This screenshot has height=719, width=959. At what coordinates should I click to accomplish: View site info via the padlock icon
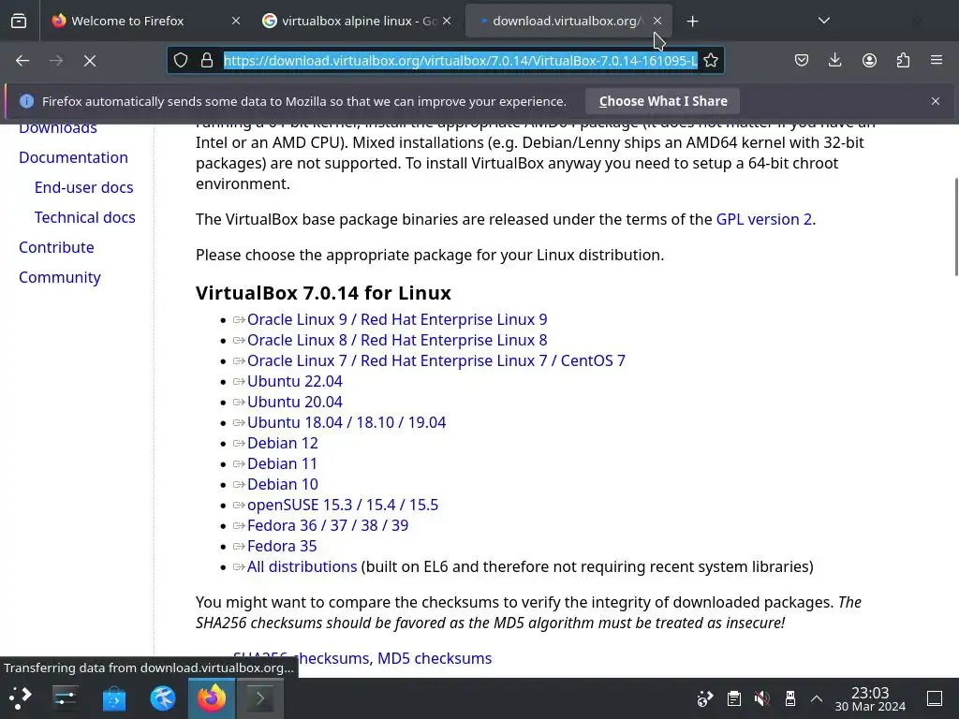pos(207,61)
